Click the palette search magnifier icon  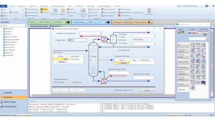(x=207, y=39)
